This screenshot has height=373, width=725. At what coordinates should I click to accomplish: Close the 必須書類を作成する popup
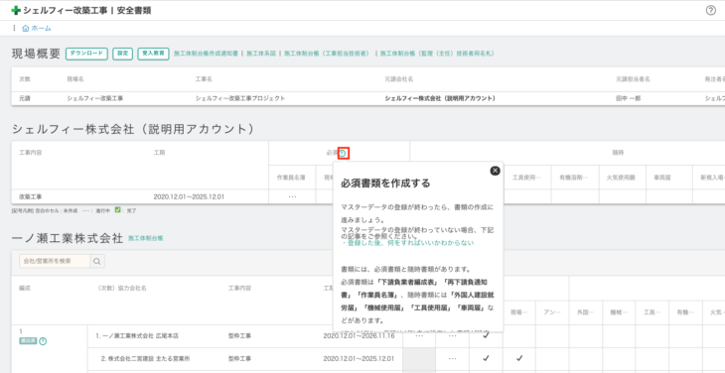(495, 171)
